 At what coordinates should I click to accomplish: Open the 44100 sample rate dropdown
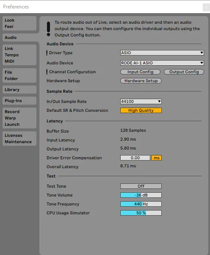(x=141, y=102)
